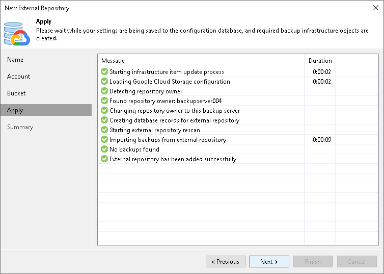Click green check next to Loading Google Cloud Storage
This screenshot has height=274, width=384.
click(x=104, y=81)
